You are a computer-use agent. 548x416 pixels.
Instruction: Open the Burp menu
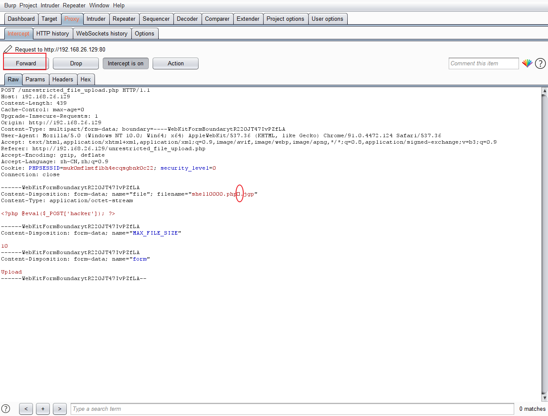pos(10,5)
